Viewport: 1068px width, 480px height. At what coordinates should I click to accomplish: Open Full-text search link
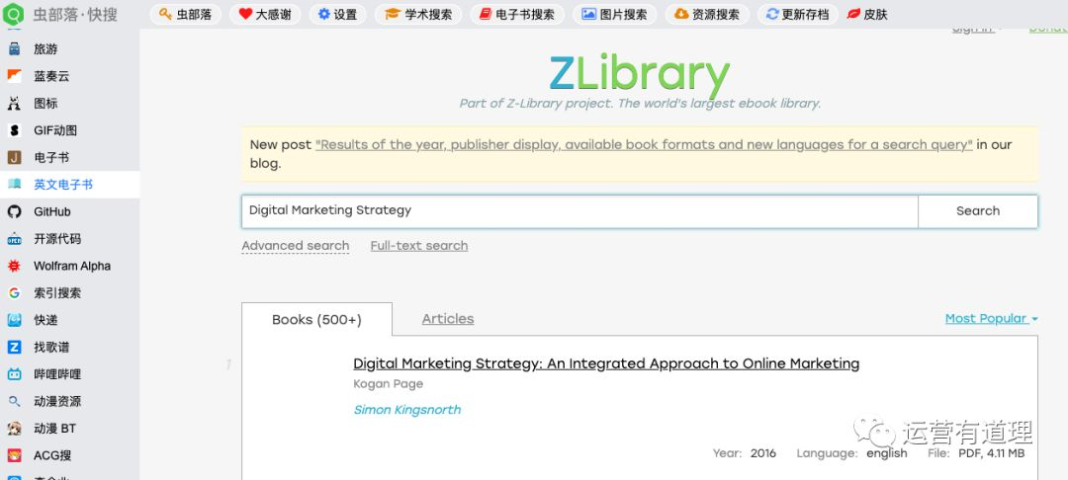tap(419, 246)
